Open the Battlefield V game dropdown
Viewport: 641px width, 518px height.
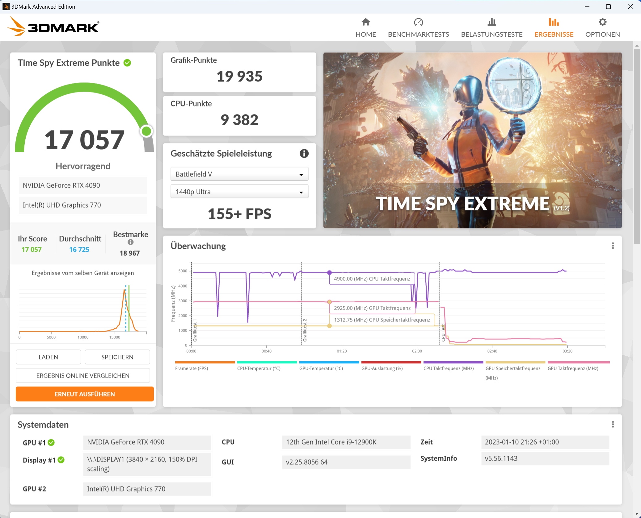(239, 174)
